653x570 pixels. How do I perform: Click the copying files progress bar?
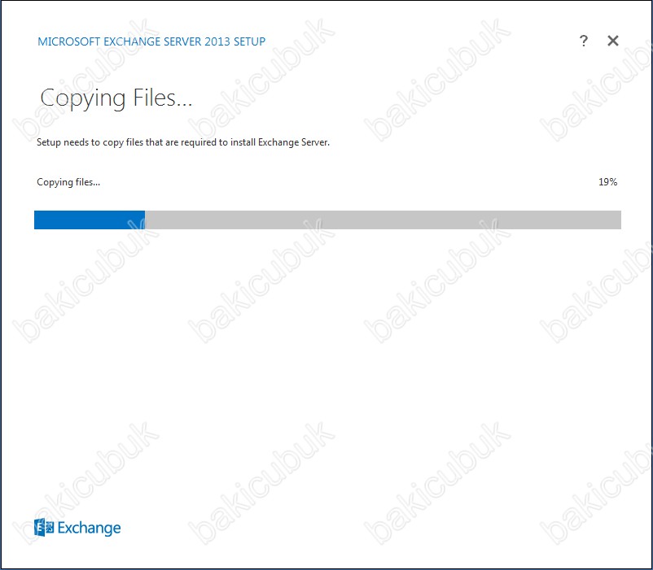(x=327, y=220)
